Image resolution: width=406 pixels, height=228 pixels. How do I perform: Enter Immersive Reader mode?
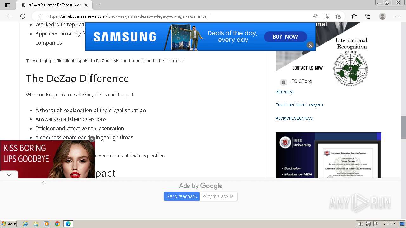pyautogui.click(x=326, y=16)
